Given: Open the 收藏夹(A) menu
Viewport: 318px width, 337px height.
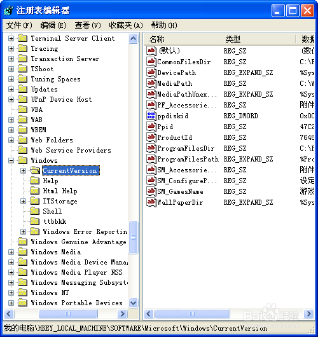Looking at the screenshot, I should tap(126, 25).
